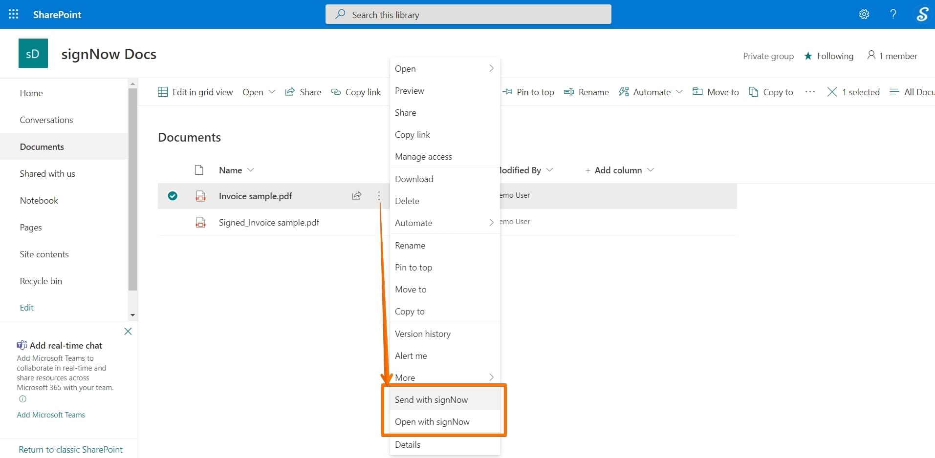935x458 pixels.
Task: Choose Open with signNow
Action: 445,421
